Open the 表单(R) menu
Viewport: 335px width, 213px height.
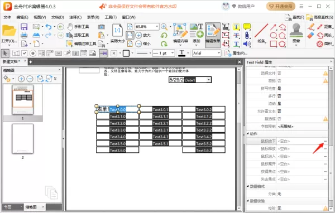point(93,17)
